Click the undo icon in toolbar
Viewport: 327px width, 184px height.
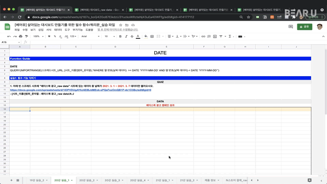[x=9, y=36]
